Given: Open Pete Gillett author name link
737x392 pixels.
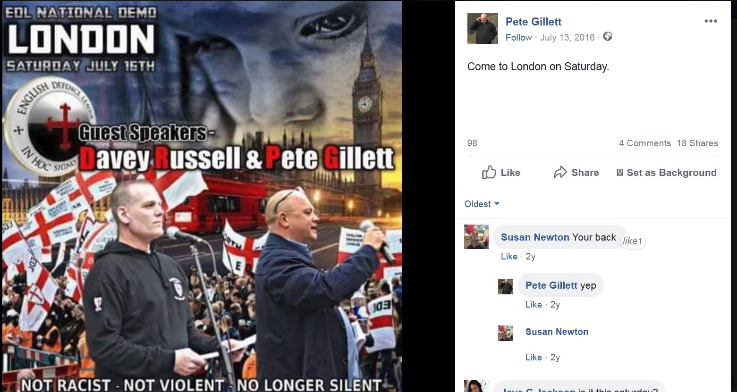Looking at the screenshot, I should (x=534, y=22).
